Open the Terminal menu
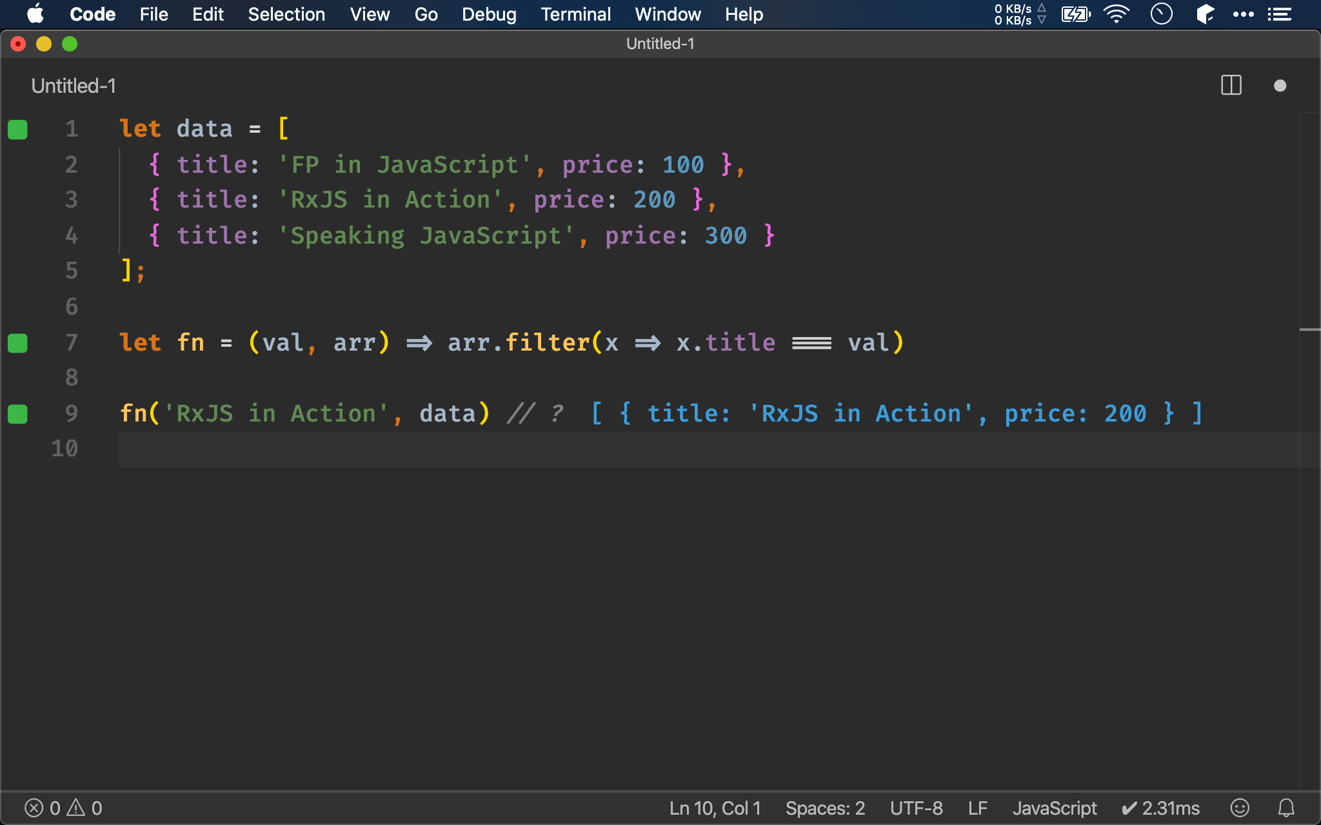Screen dimensions: 1321x825 tap(575, 14)
